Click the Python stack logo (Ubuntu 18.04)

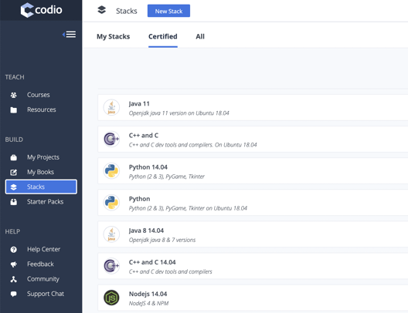pos(111,203)
